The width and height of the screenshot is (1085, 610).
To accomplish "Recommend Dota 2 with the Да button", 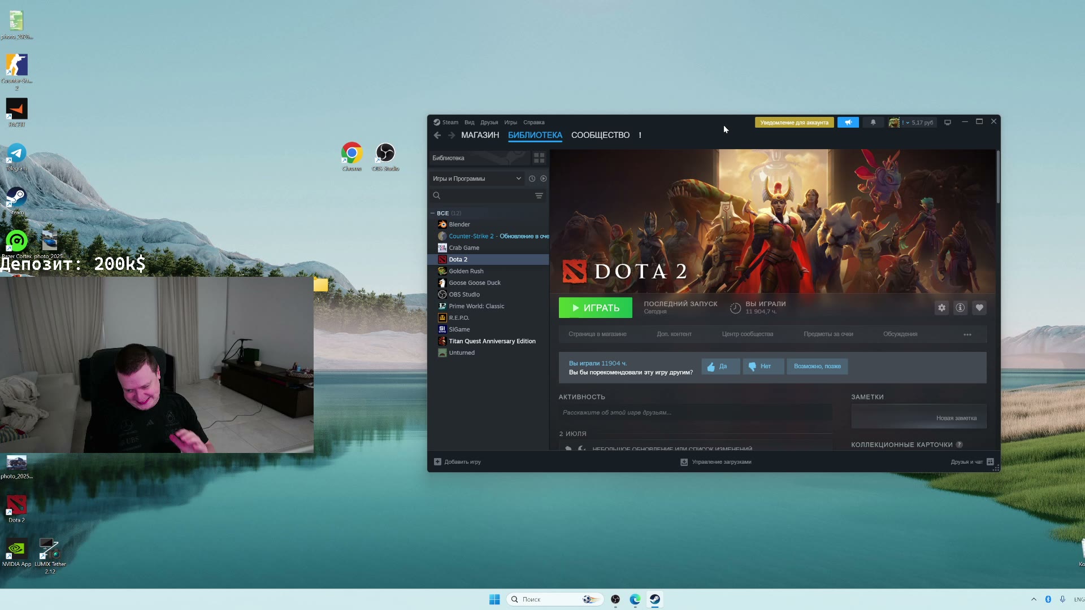I will [721, 367].
